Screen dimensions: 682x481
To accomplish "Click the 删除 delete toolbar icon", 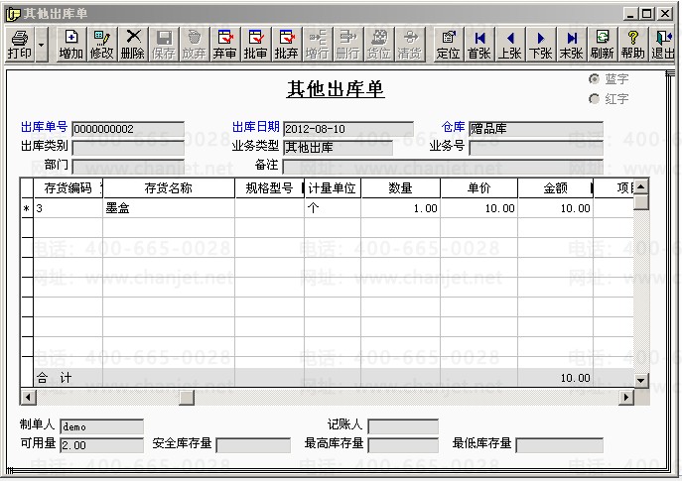I will click(x=133, y=45).
